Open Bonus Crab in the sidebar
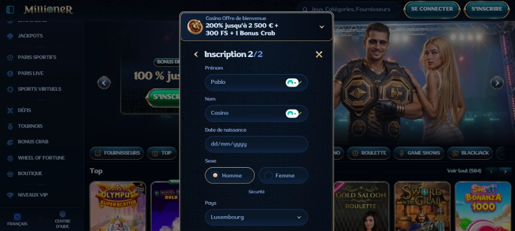515x231 pixels. tap(33, 141)
